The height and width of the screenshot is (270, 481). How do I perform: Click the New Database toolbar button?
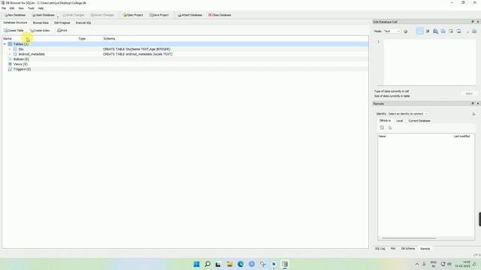tap(15, 15)
